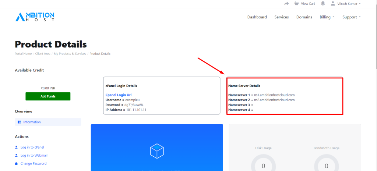Click the user avatar icon beside Vikash Kumar
Image resolution: width=377 pixels, height=171 pixels.
[333, 4]
